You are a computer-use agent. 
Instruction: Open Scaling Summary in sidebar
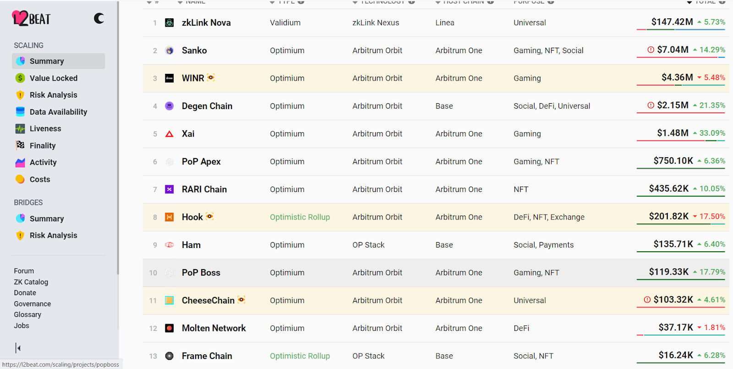tap(58, 61)
